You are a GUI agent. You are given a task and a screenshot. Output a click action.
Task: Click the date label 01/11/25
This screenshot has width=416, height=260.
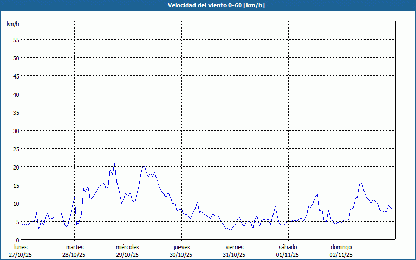pyautogui.click(x=288, y=255)
